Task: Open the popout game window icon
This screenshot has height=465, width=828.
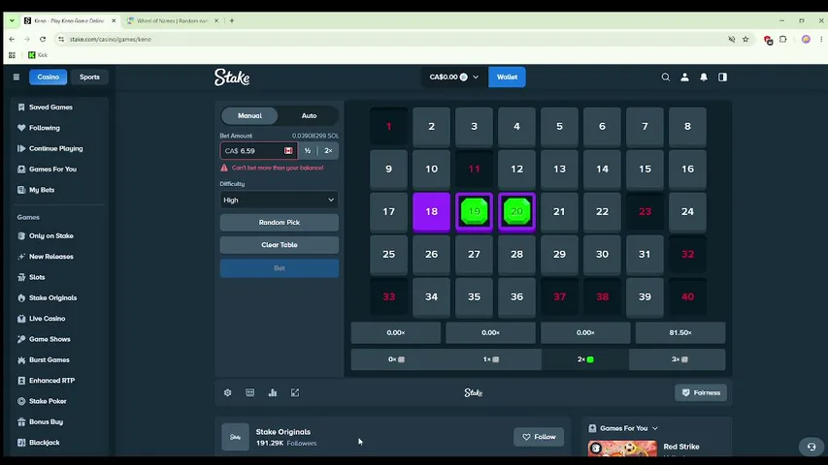Action: click(295, 392)
